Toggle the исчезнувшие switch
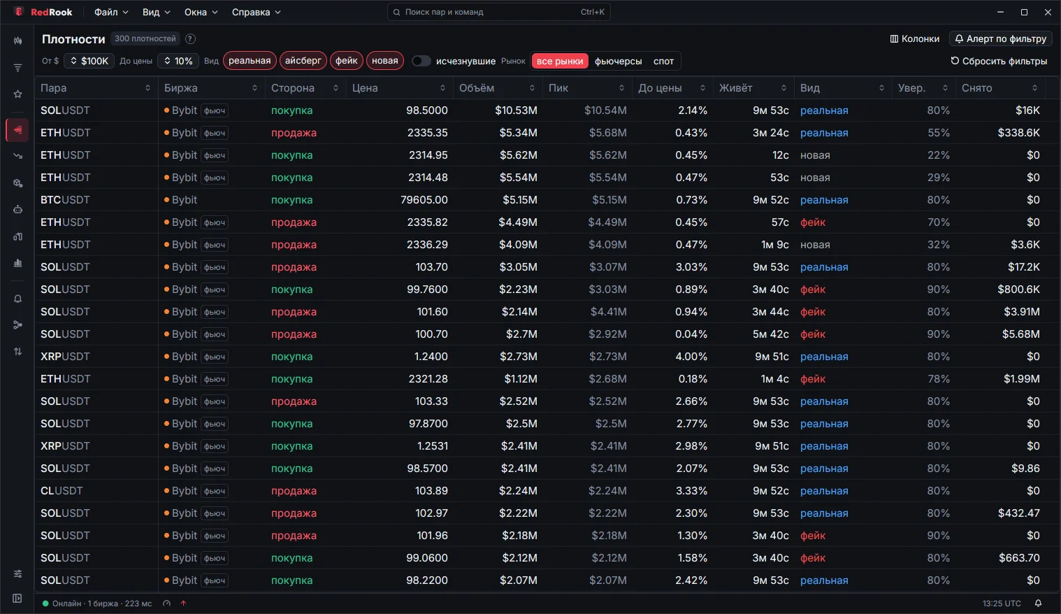The height and width of the screenshot is (614, 1061). pos(421,61)
